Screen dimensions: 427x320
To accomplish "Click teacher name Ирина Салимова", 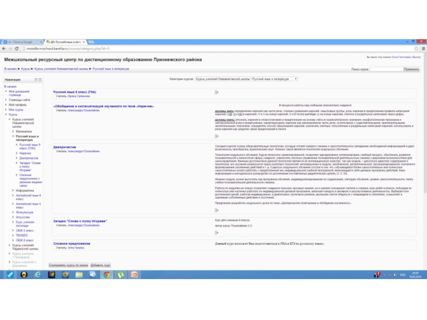I will [78, 96].
